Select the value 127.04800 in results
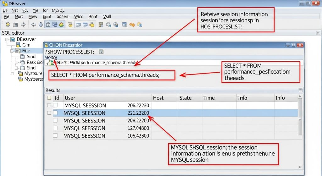Viewport: 322px width, 176px height. [138, 128]
